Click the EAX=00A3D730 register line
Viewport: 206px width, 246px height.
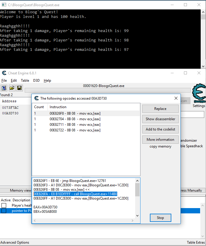[x=45, y=207]
